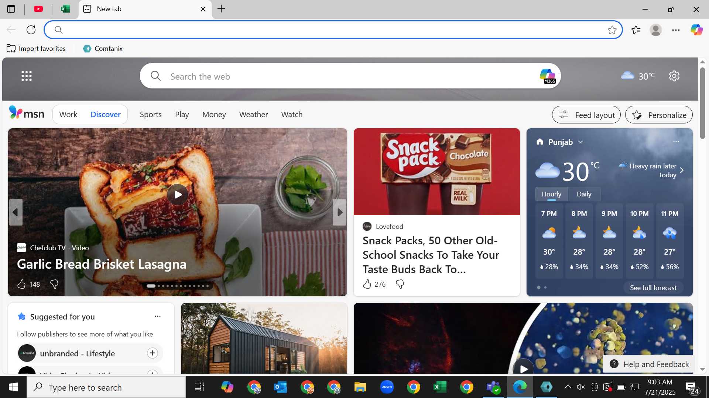The width and height of the screenshot is (709, 398).
Task: Click the Personalize button
Action: (x=659, y=115)
